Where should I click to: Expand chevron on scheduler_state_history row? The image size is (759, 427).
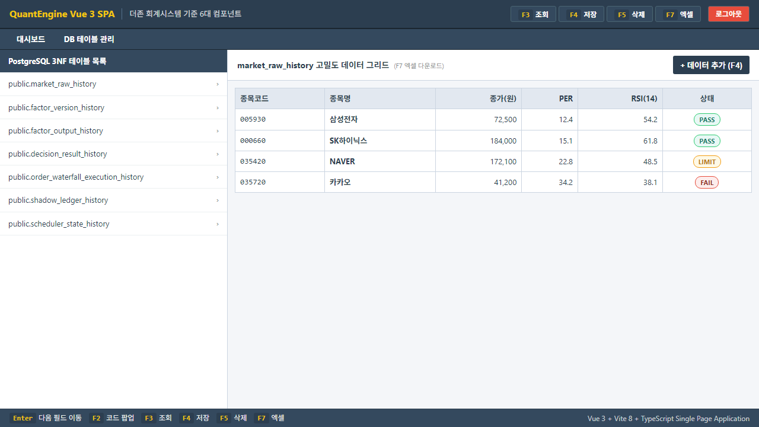pos(218,224)
